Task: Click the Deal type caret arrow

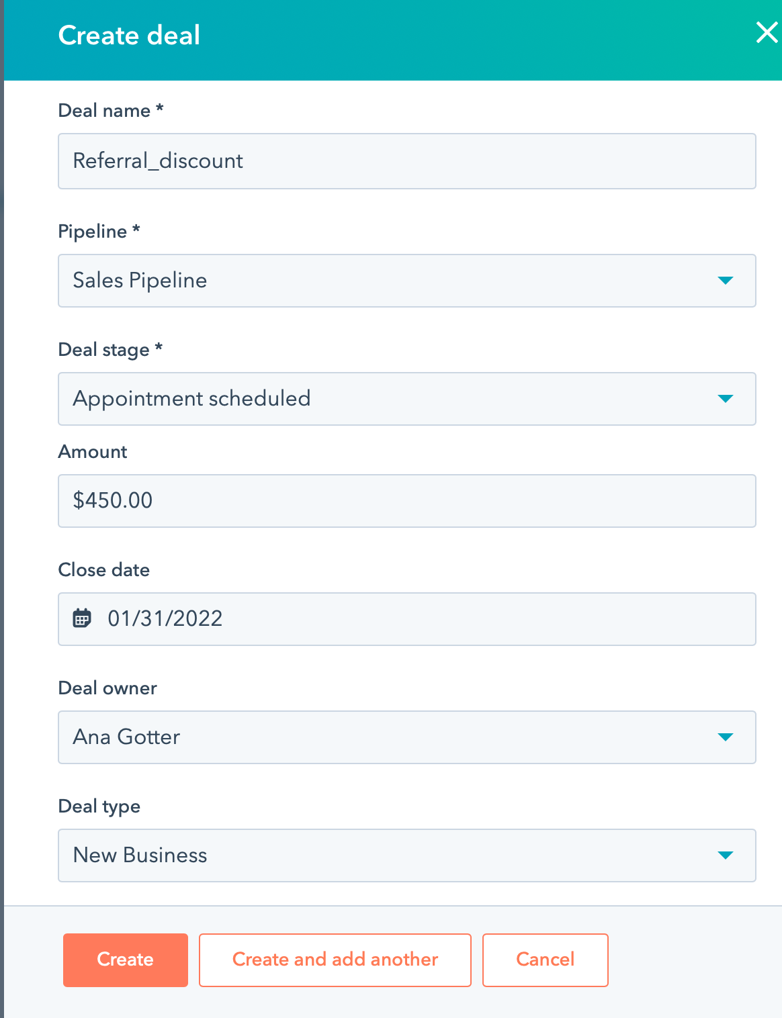Action: tap(725, 855)
